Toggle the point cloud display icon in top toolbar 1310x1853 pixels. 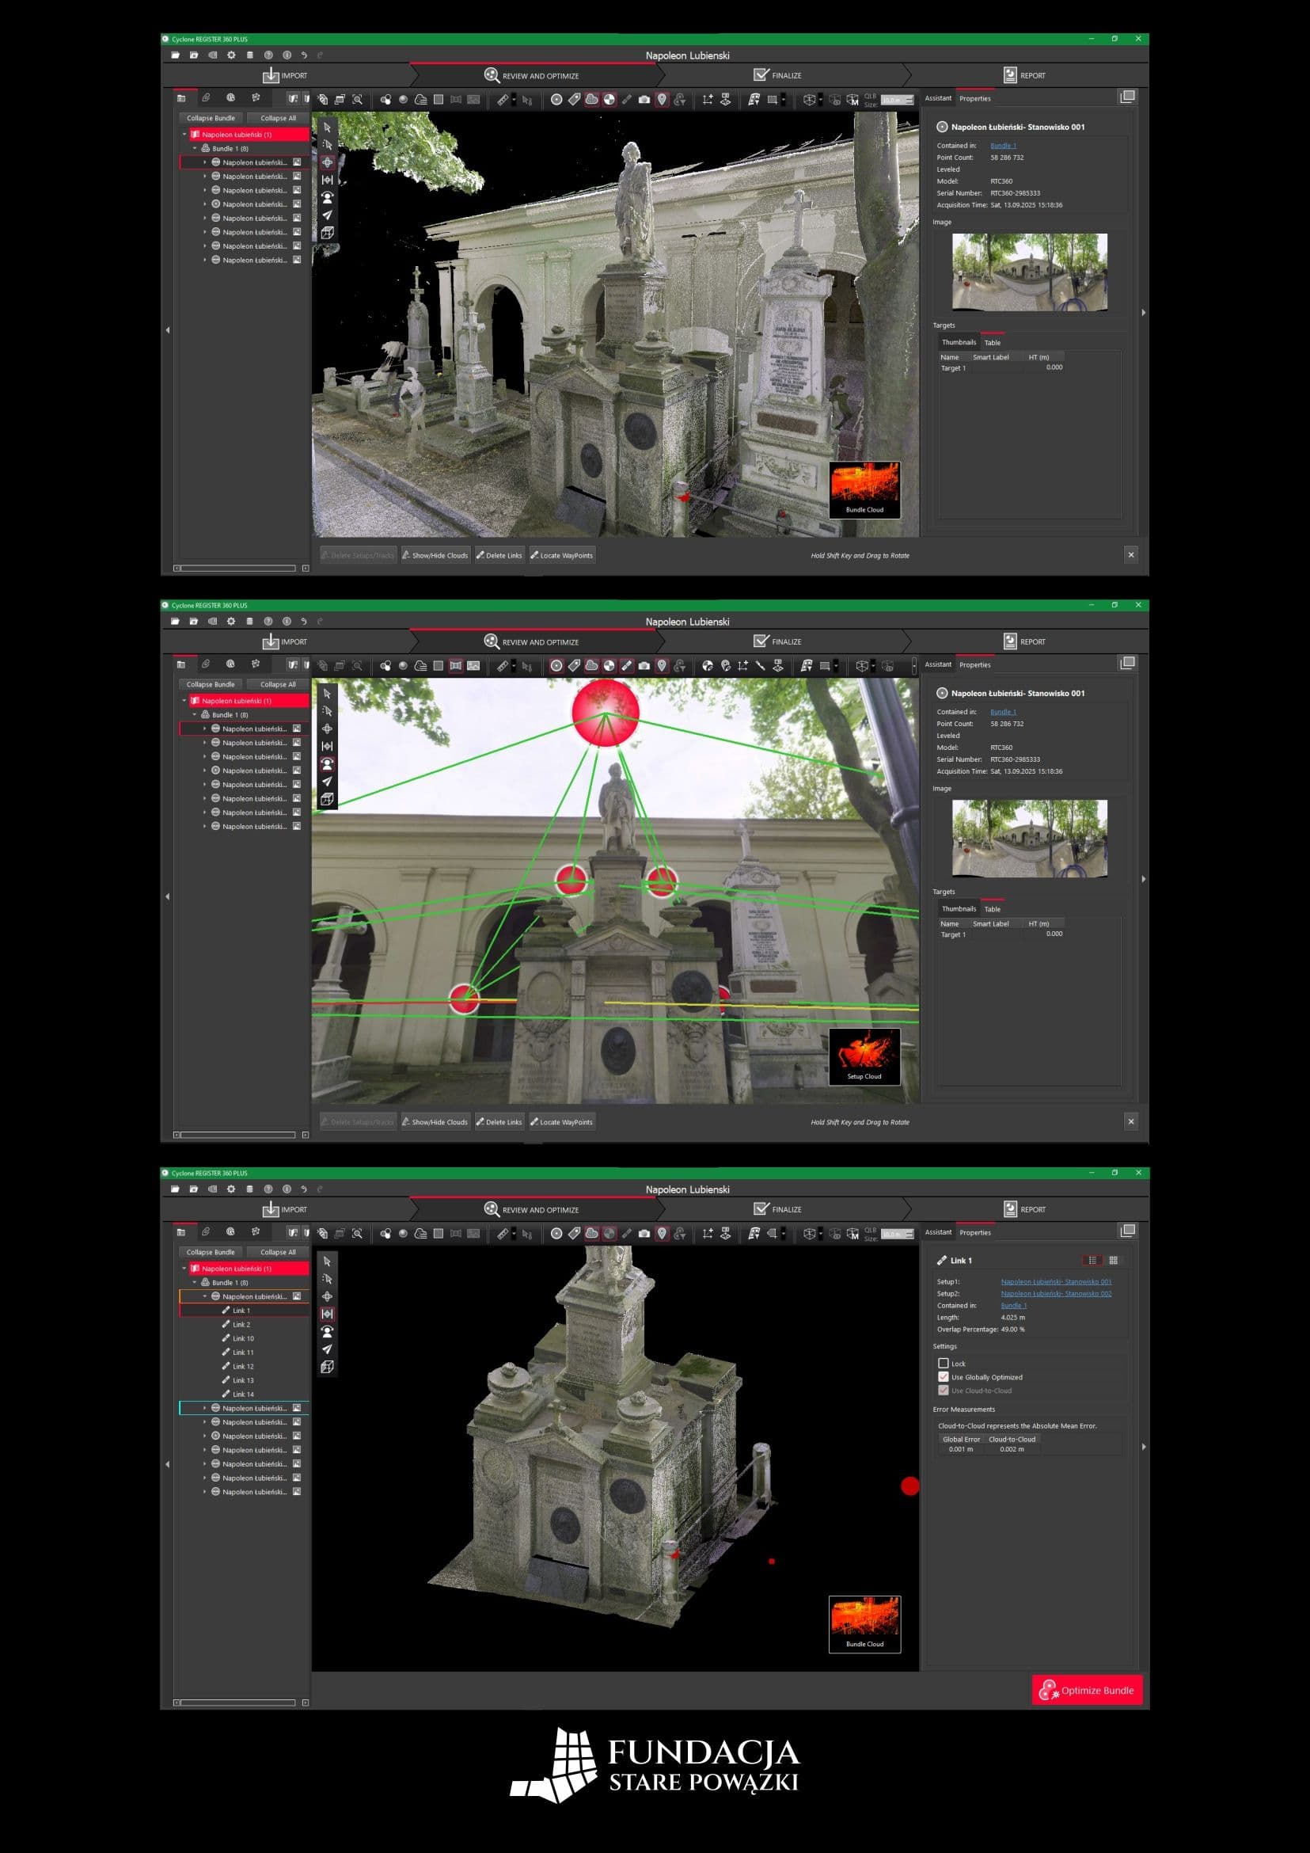coord(591,99)
